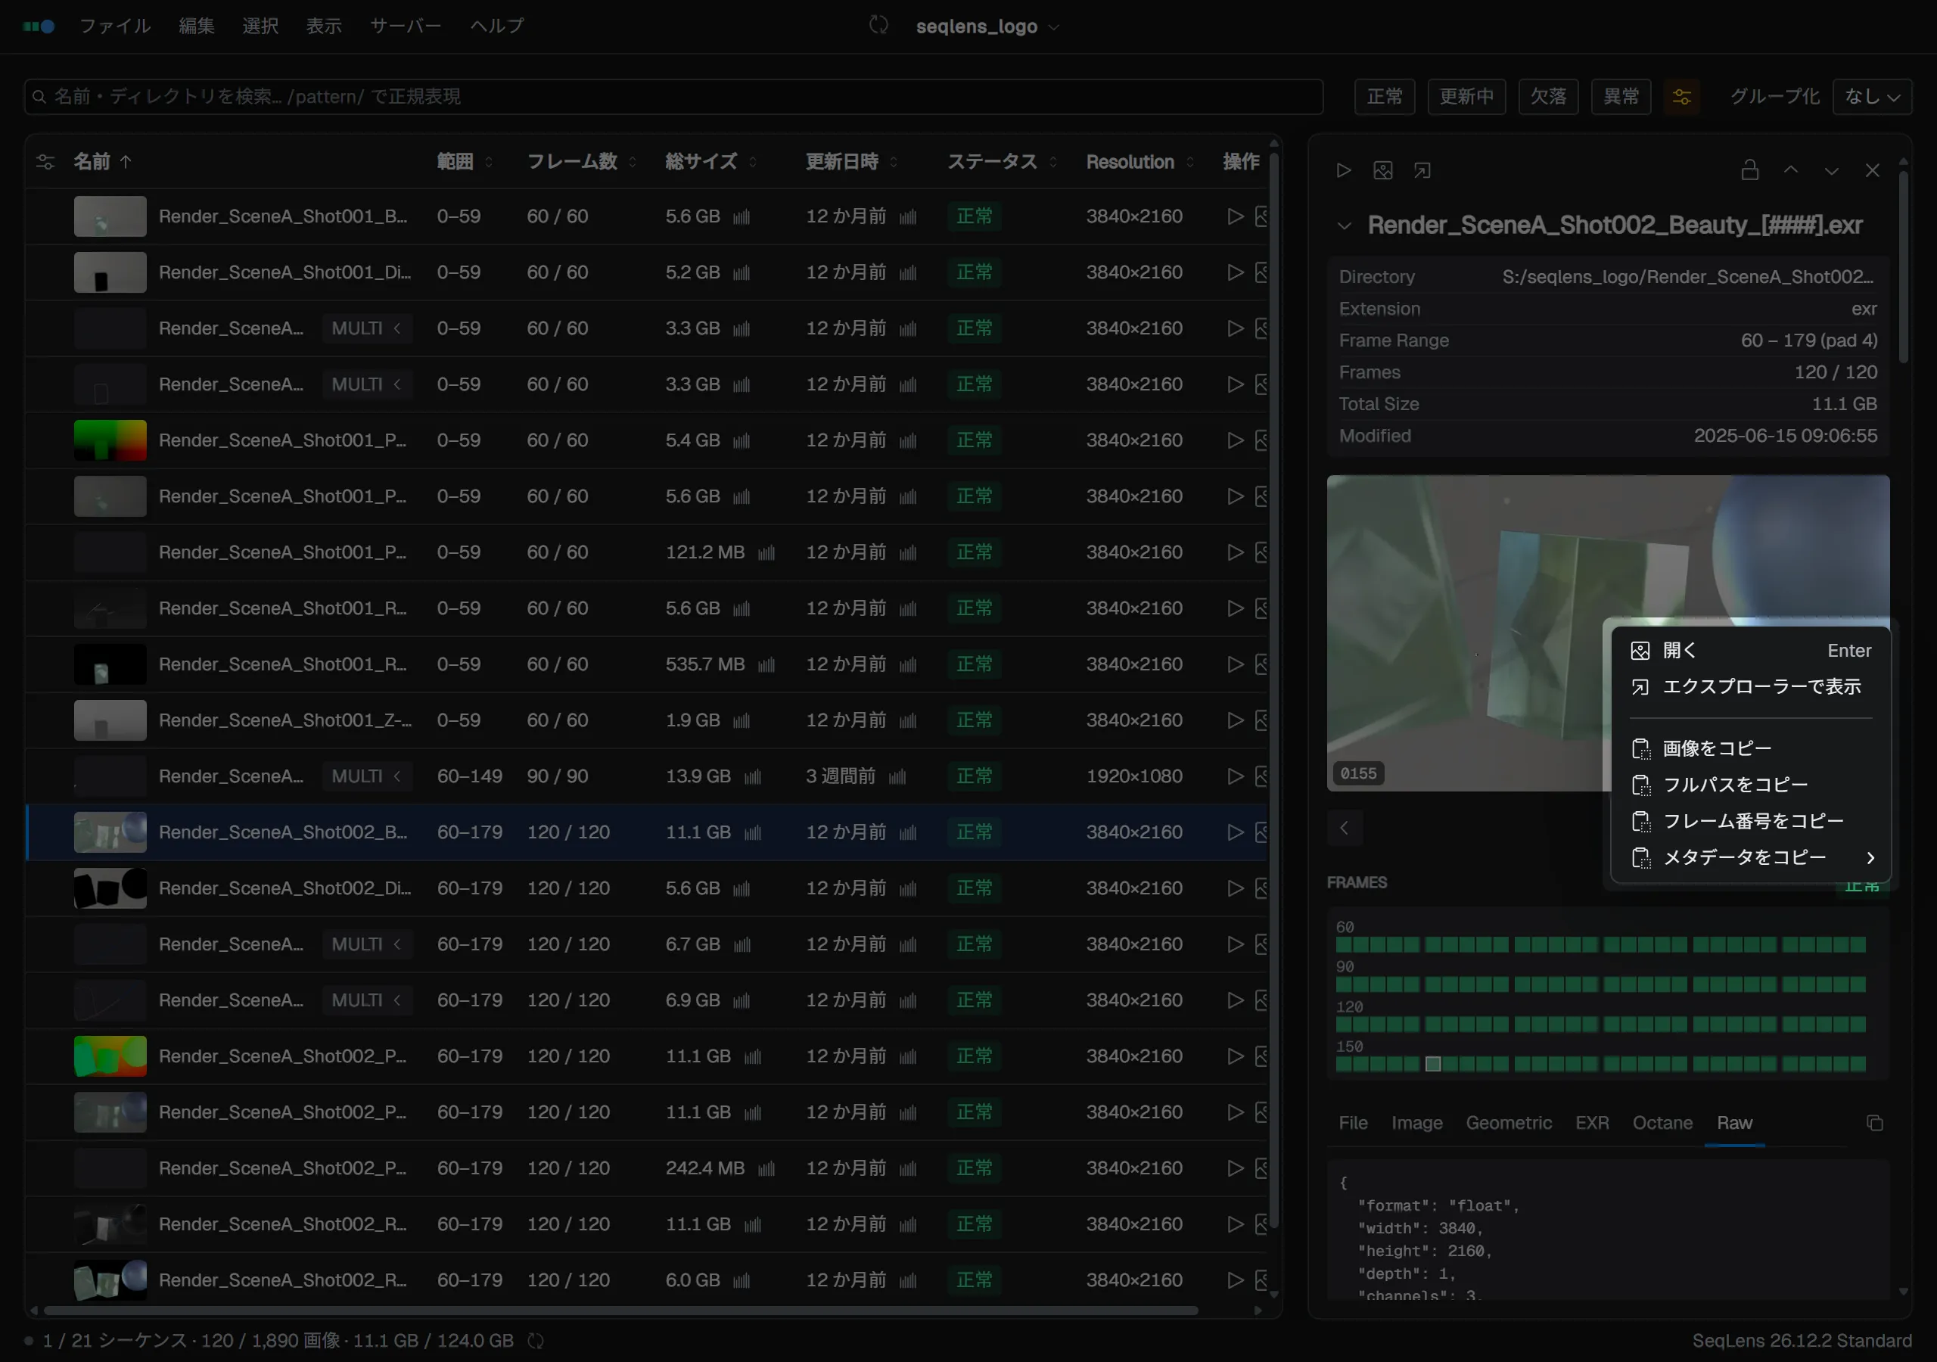Sort by 範囲 column
Viewport: 1937px width, 1362px height.
click(x=464, y=161)
